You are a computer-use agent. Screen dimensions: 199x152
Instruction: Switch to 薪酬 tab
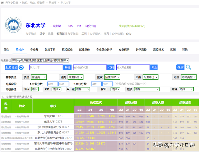click(x=173, y=50)
